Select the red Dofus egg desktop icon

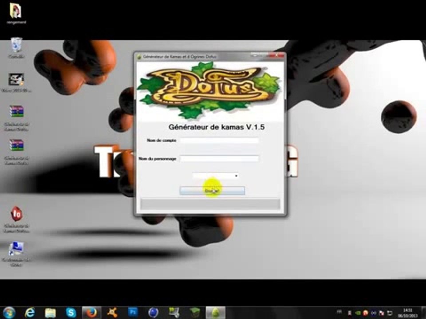16,220
